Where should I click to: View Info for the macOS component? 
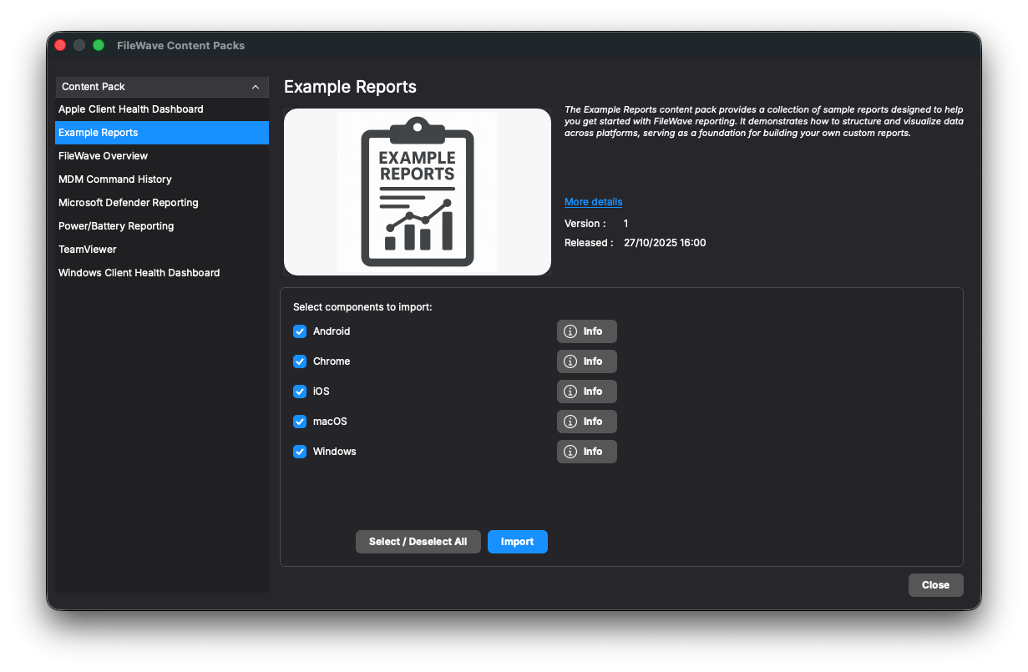coord(586,422)
